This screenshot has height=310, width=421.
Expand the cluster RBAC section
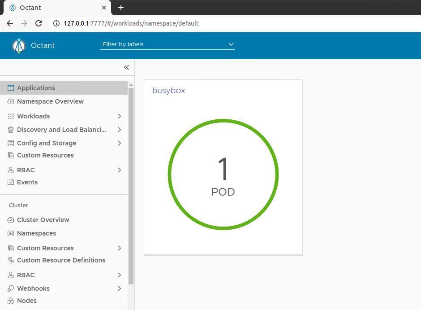[119, 275]
